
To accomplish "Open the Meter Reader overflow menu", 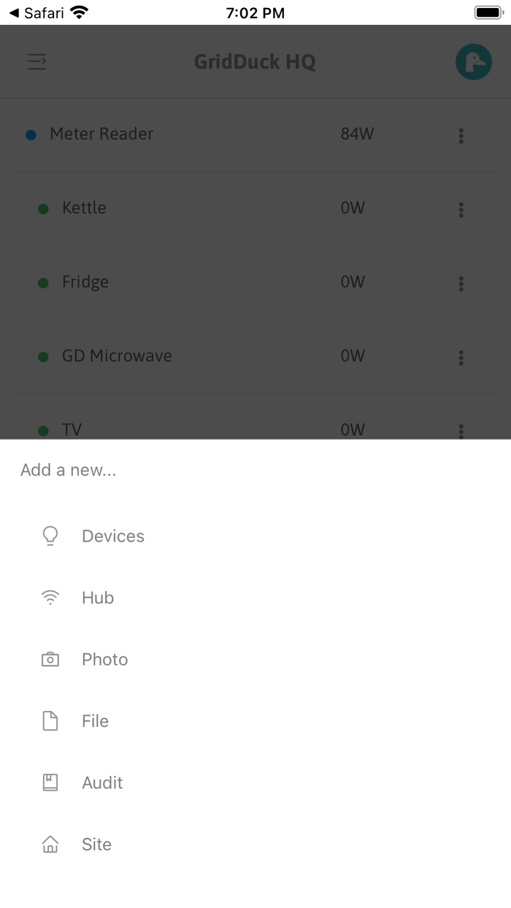I will point(461,136).
